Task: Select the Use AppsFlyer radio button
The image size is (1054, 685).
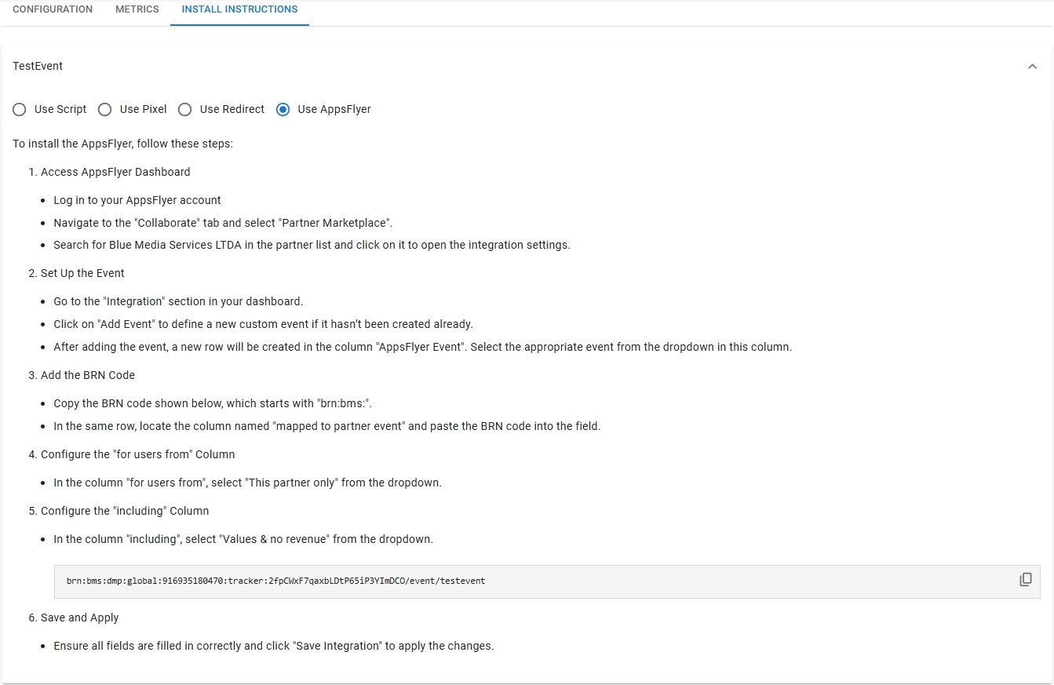Action: pyautogui.click(x=283, y=110)
